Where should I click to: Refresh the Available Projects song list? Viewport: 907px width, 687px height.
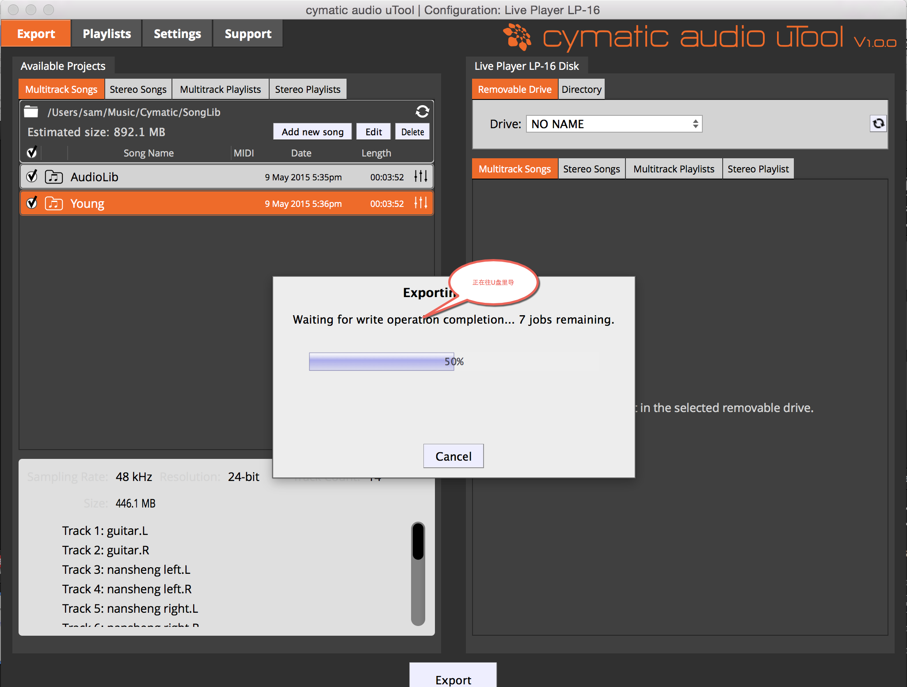(x=422, y=111)
